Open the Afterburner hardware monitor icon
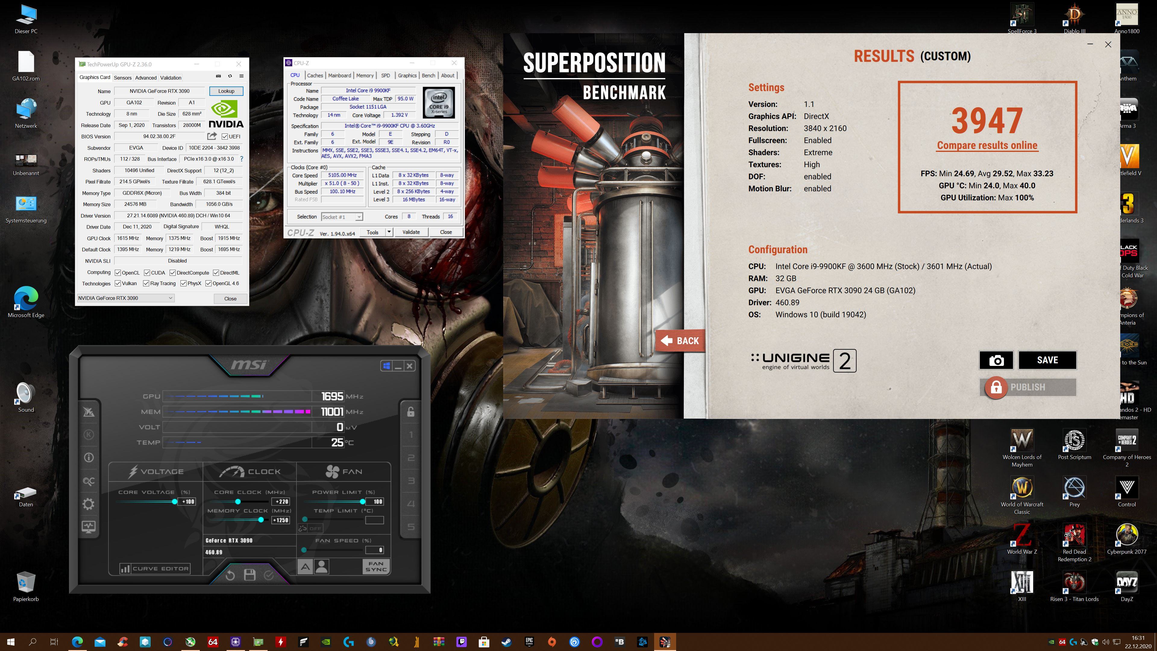Viewport: 1157px width, 651px height. tap(89, 527)
